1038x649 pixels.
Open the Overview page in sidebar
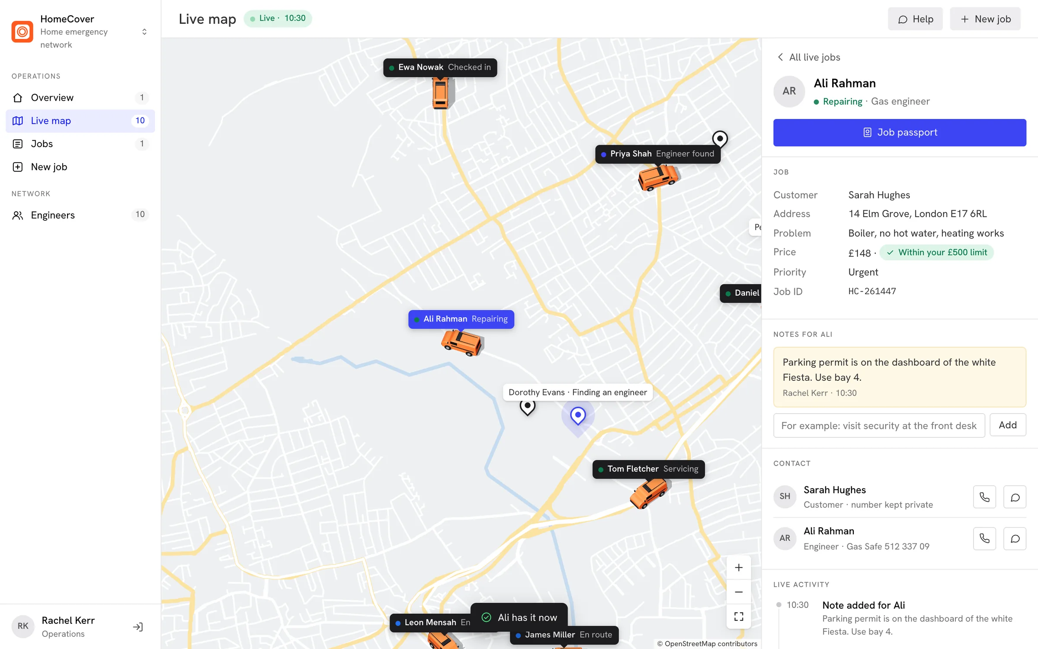80,97
